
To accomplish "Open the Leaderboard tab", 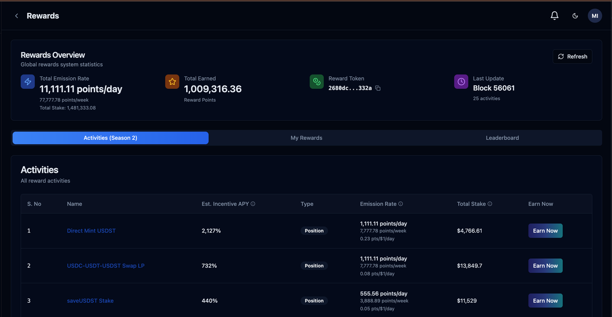I will [502, 138].
